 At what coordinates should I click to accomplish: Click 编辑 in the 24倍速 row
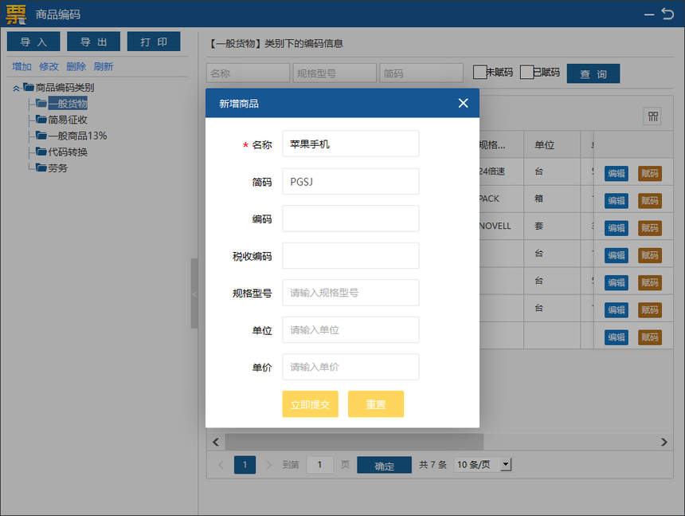(x=616, y=173)
